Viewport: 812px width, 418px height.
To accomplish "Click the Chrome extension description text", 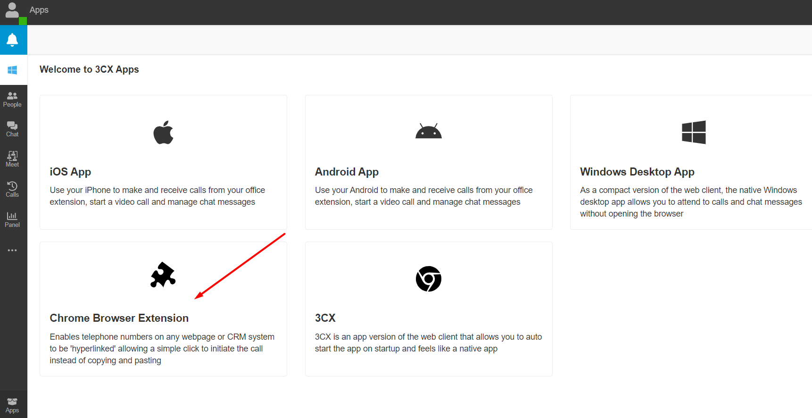I will coord(162,349).
